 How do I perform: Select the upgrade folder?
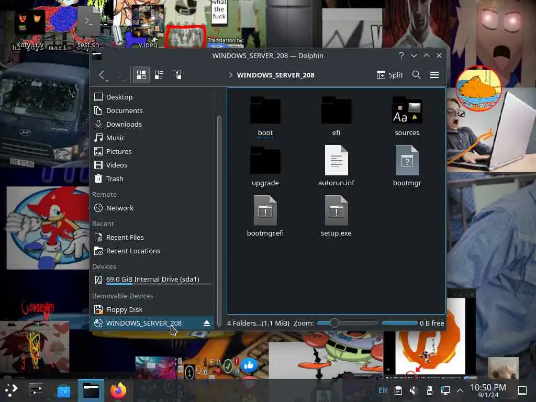pos(265,166)
